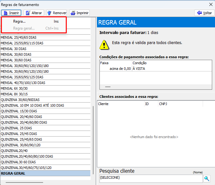Click the yellow warning triangle icon
The width and height of the screenshot is (215, 185).
pos(104,44)
